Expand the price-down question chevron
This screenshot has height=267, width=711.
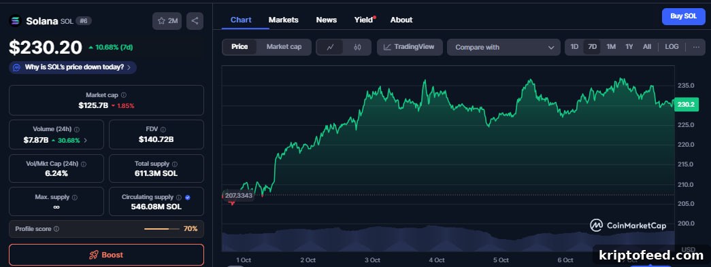[x=129, y=67]
